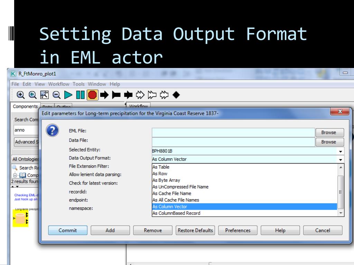Browse for the Data File
The width and height of the screenshot is (354, 265).
tap(329, 142)
